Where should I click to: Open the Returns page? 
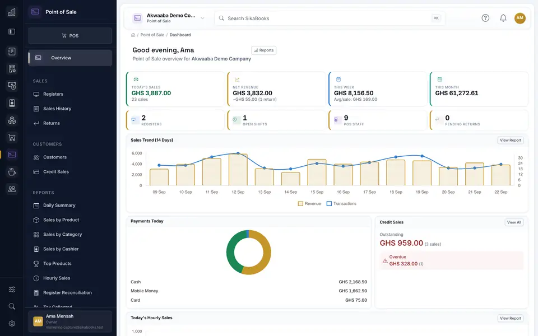click(x=70, y=123)
